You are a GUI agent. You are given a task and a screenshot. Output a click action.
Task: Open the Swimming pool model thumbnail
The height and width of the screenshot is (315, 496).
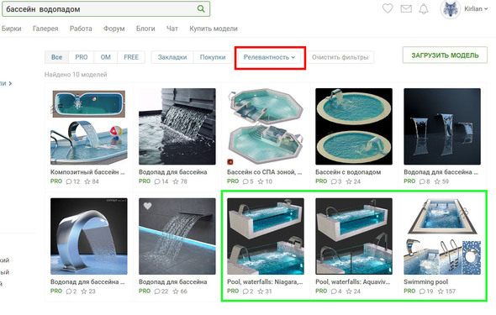pyautogui.click(x=442, y=236)
